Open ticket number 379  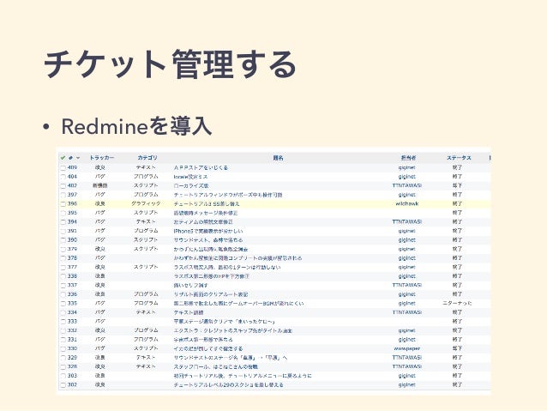pyautogui.click(x=72, y=249)
